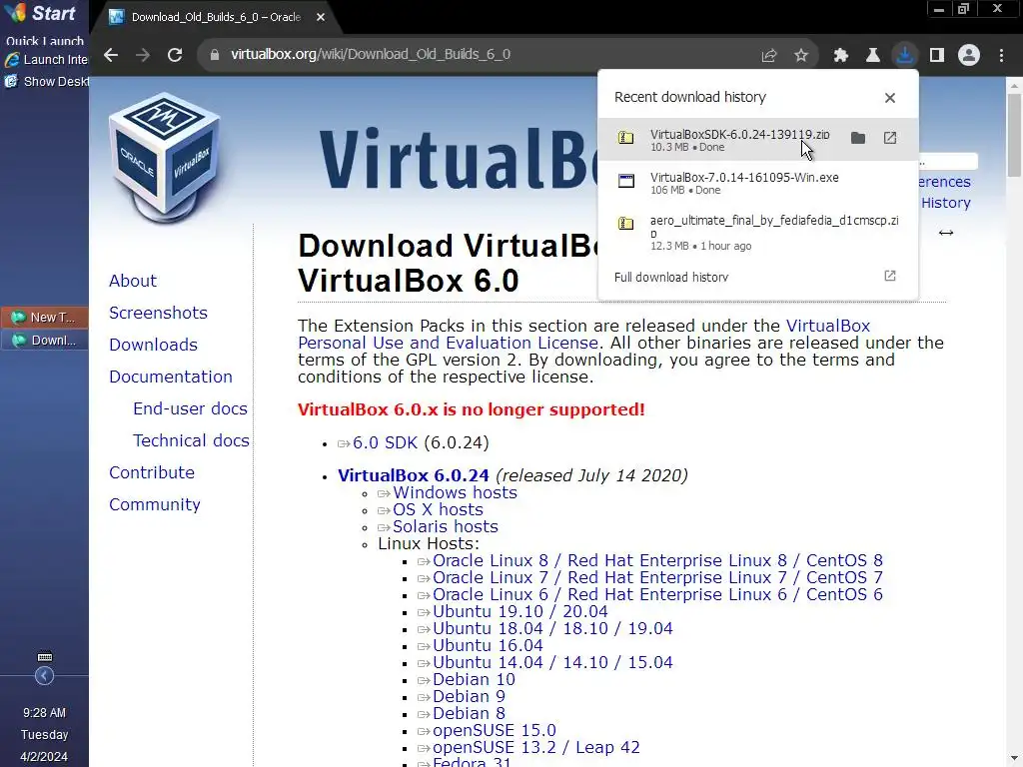Screen dimensions: 1023x767
Task: Open End-user docs link
Action: click(190, 408)
